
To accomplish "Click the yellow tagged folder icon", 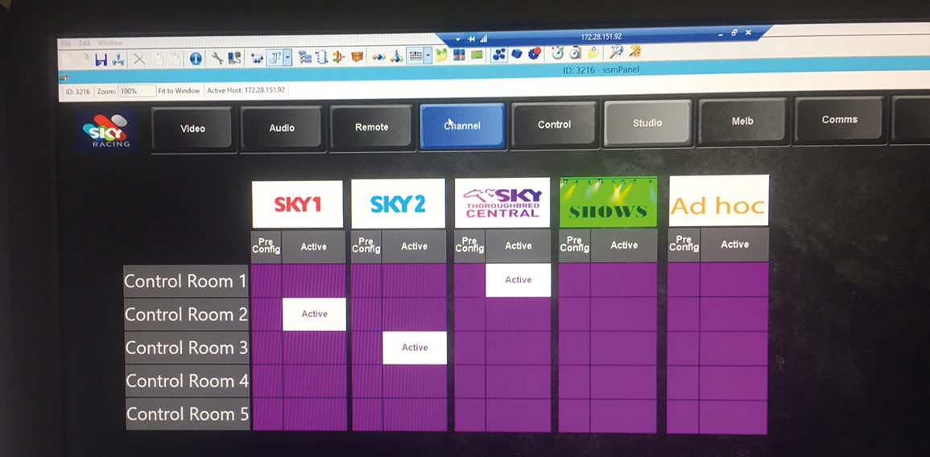I will coord(593,53).
